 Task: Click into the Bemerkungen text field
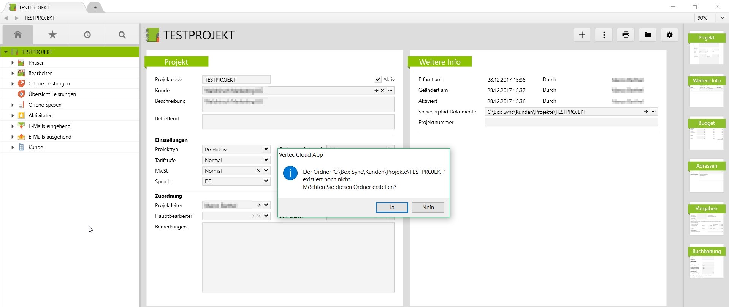tap(298, 257)
